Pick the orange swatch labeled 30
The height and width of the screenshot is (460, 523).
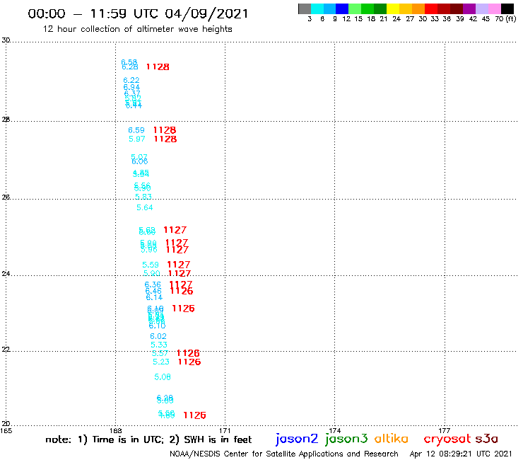(418, 8)
